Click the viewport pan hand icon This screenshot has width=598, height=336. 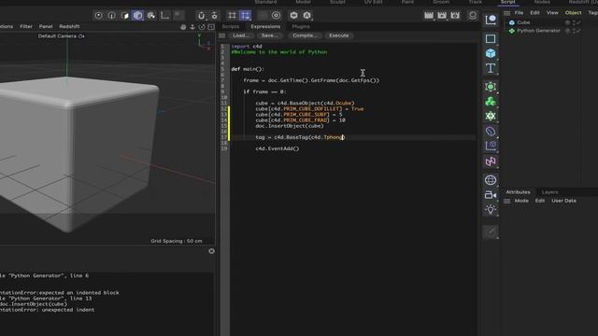pyautogui.click(x=183, y=27)
